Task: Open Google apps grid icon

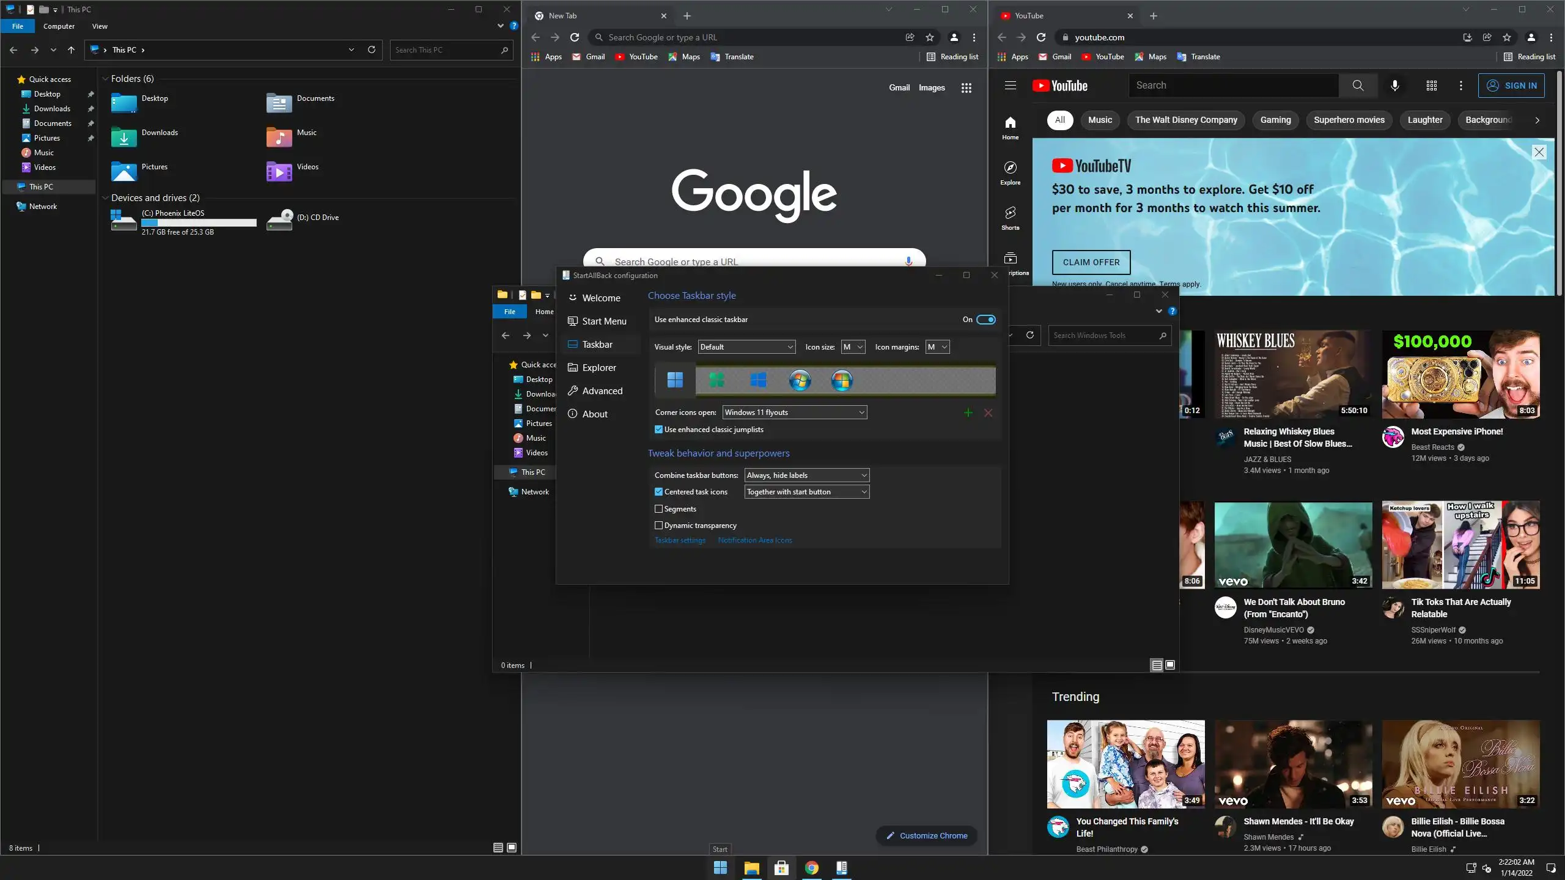Action: click(966, 88)
